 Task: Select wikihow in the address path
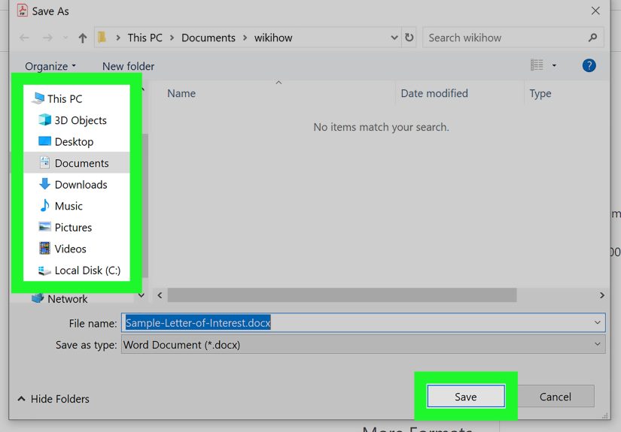[x=273, y=38]
